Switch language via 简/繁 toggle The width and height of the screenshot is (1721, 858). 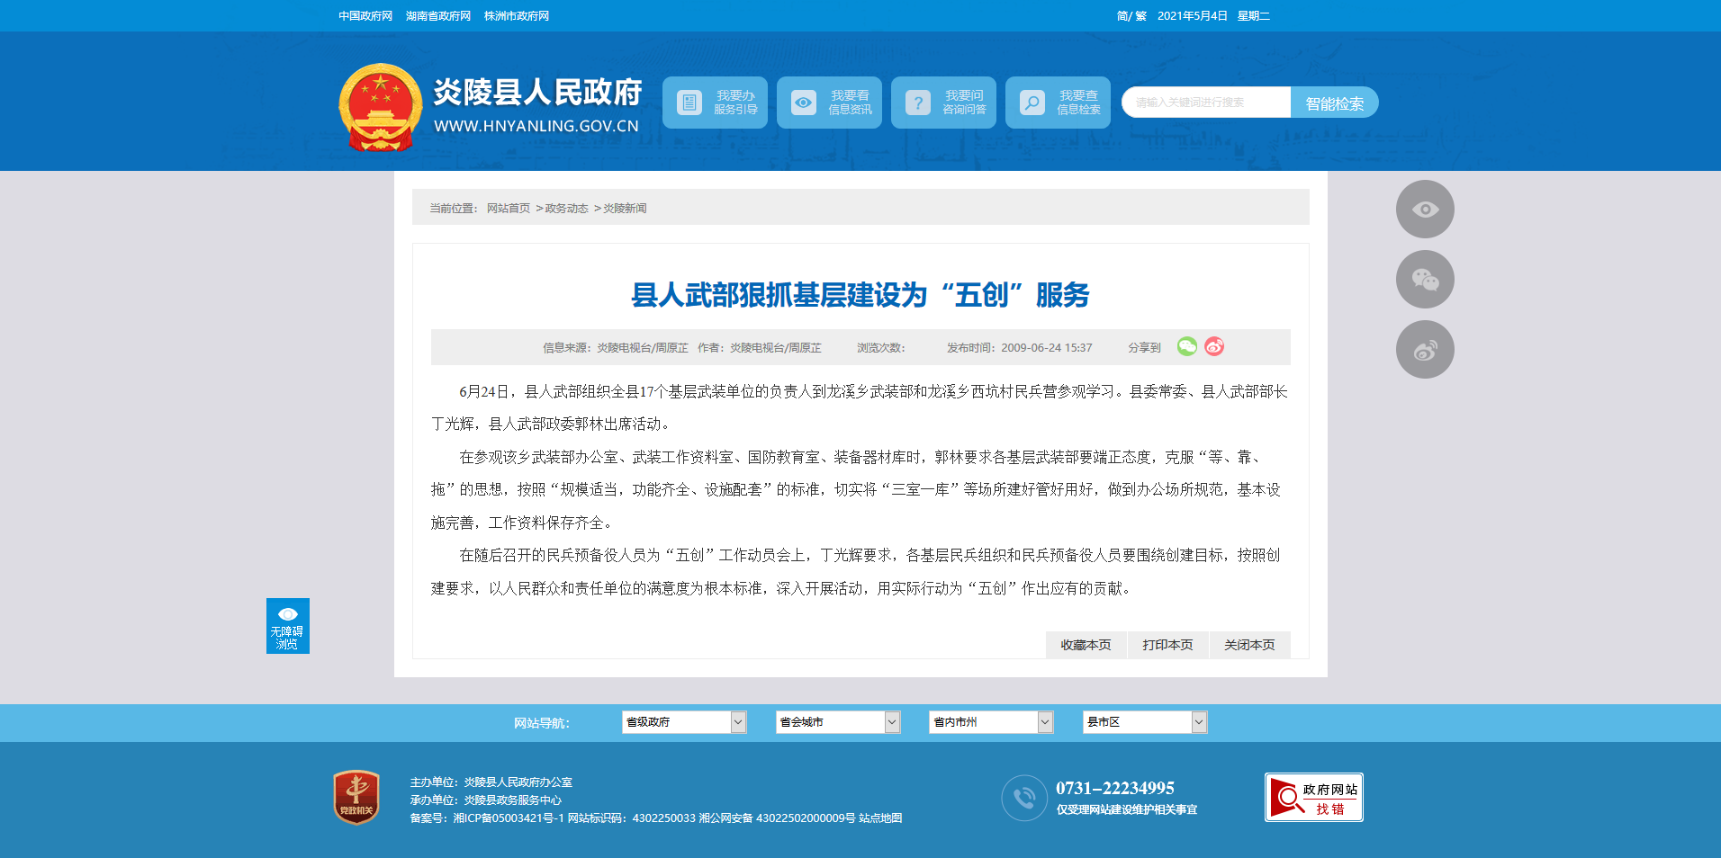(1131, 16)
